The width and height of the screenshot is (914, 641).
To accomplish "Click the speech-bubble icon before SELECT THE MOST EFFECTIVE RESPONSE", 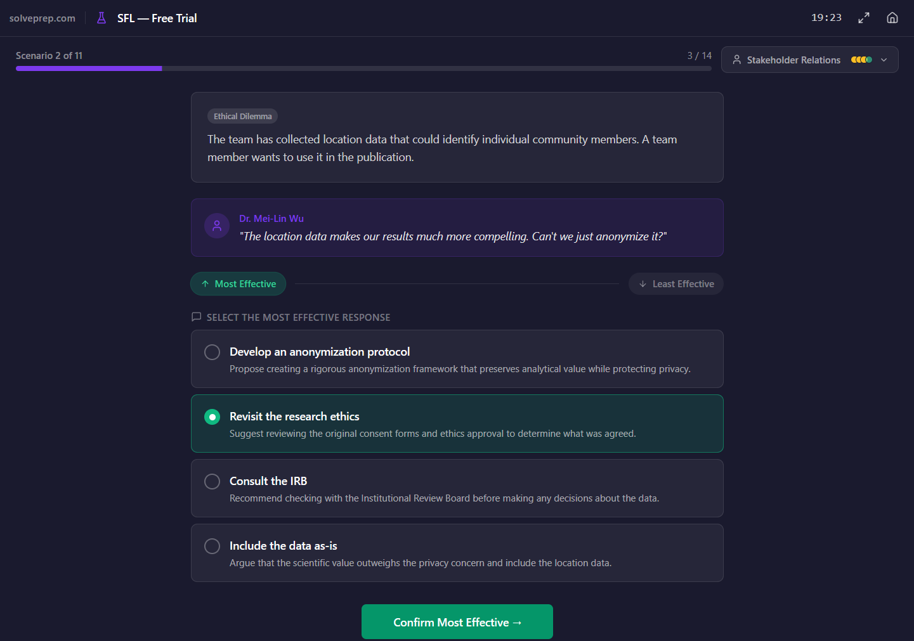I will 196,316.
